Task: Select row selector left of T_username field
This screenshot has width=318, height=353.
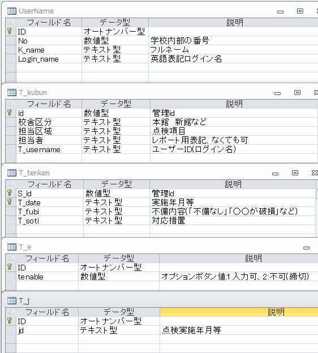Action: tap(11, 149)
